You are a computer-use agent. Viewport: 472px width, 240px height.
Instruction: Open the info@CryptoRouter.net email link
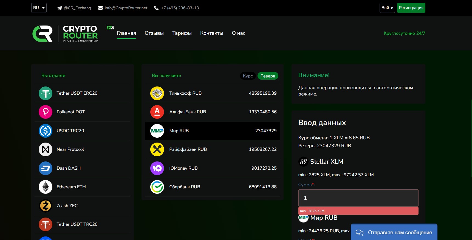(126, 8)
